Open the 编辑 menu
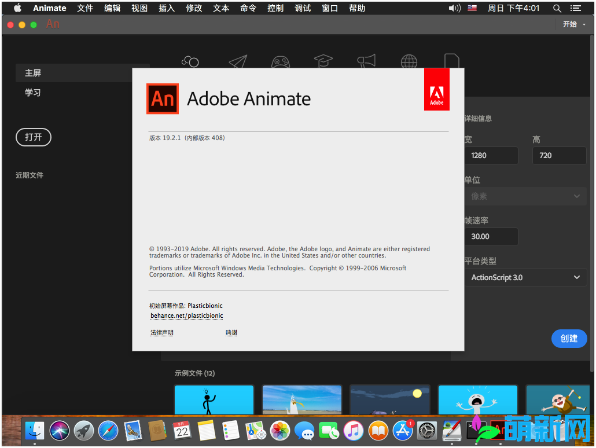Image resolution: width=596 pixels, height=448 pixels. [112, 8]
